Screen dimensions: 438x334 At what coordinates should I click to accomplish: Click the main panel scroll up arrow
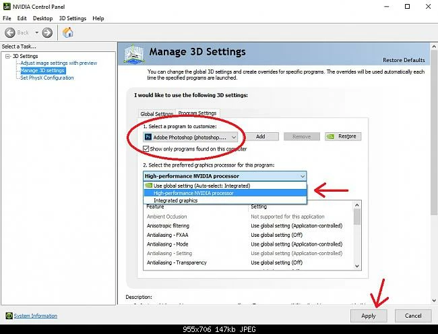point(434,47)
